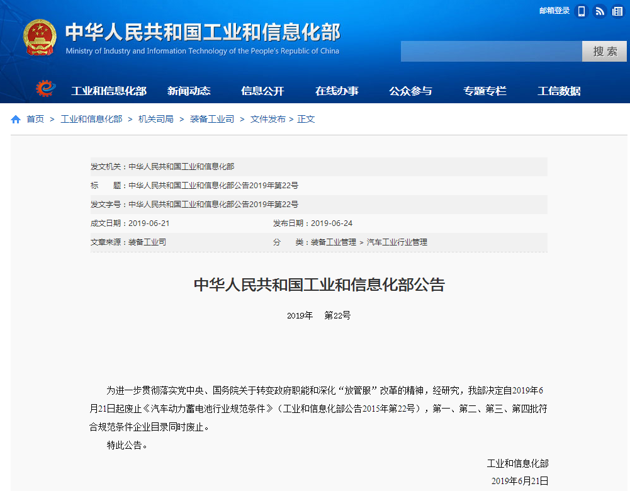Viewport: 630px width, 491px height.
Task: Focus the site search input field
Action: (492, 52)
